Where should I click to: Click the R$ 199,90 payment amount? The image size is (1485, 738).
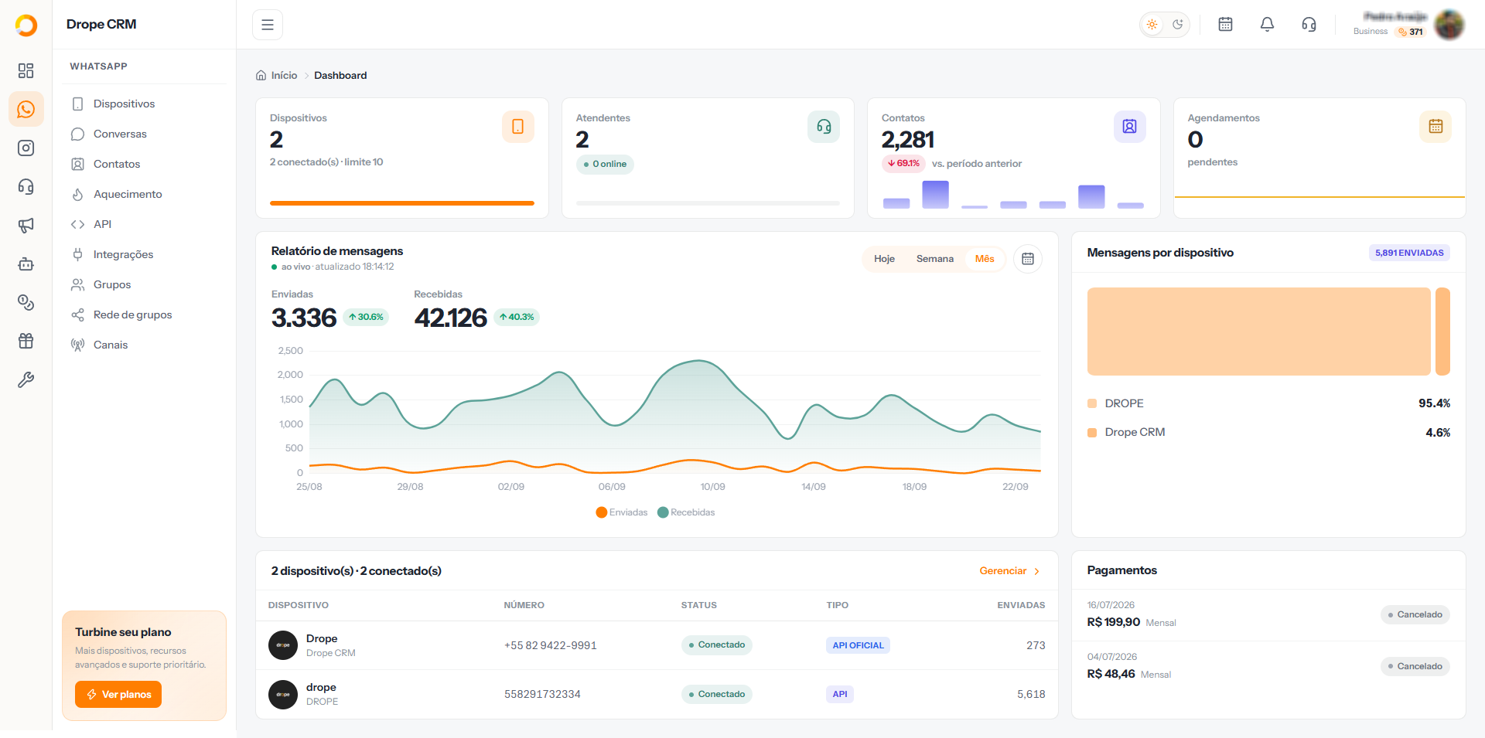pyautogui.click(x=1114, y=622)
